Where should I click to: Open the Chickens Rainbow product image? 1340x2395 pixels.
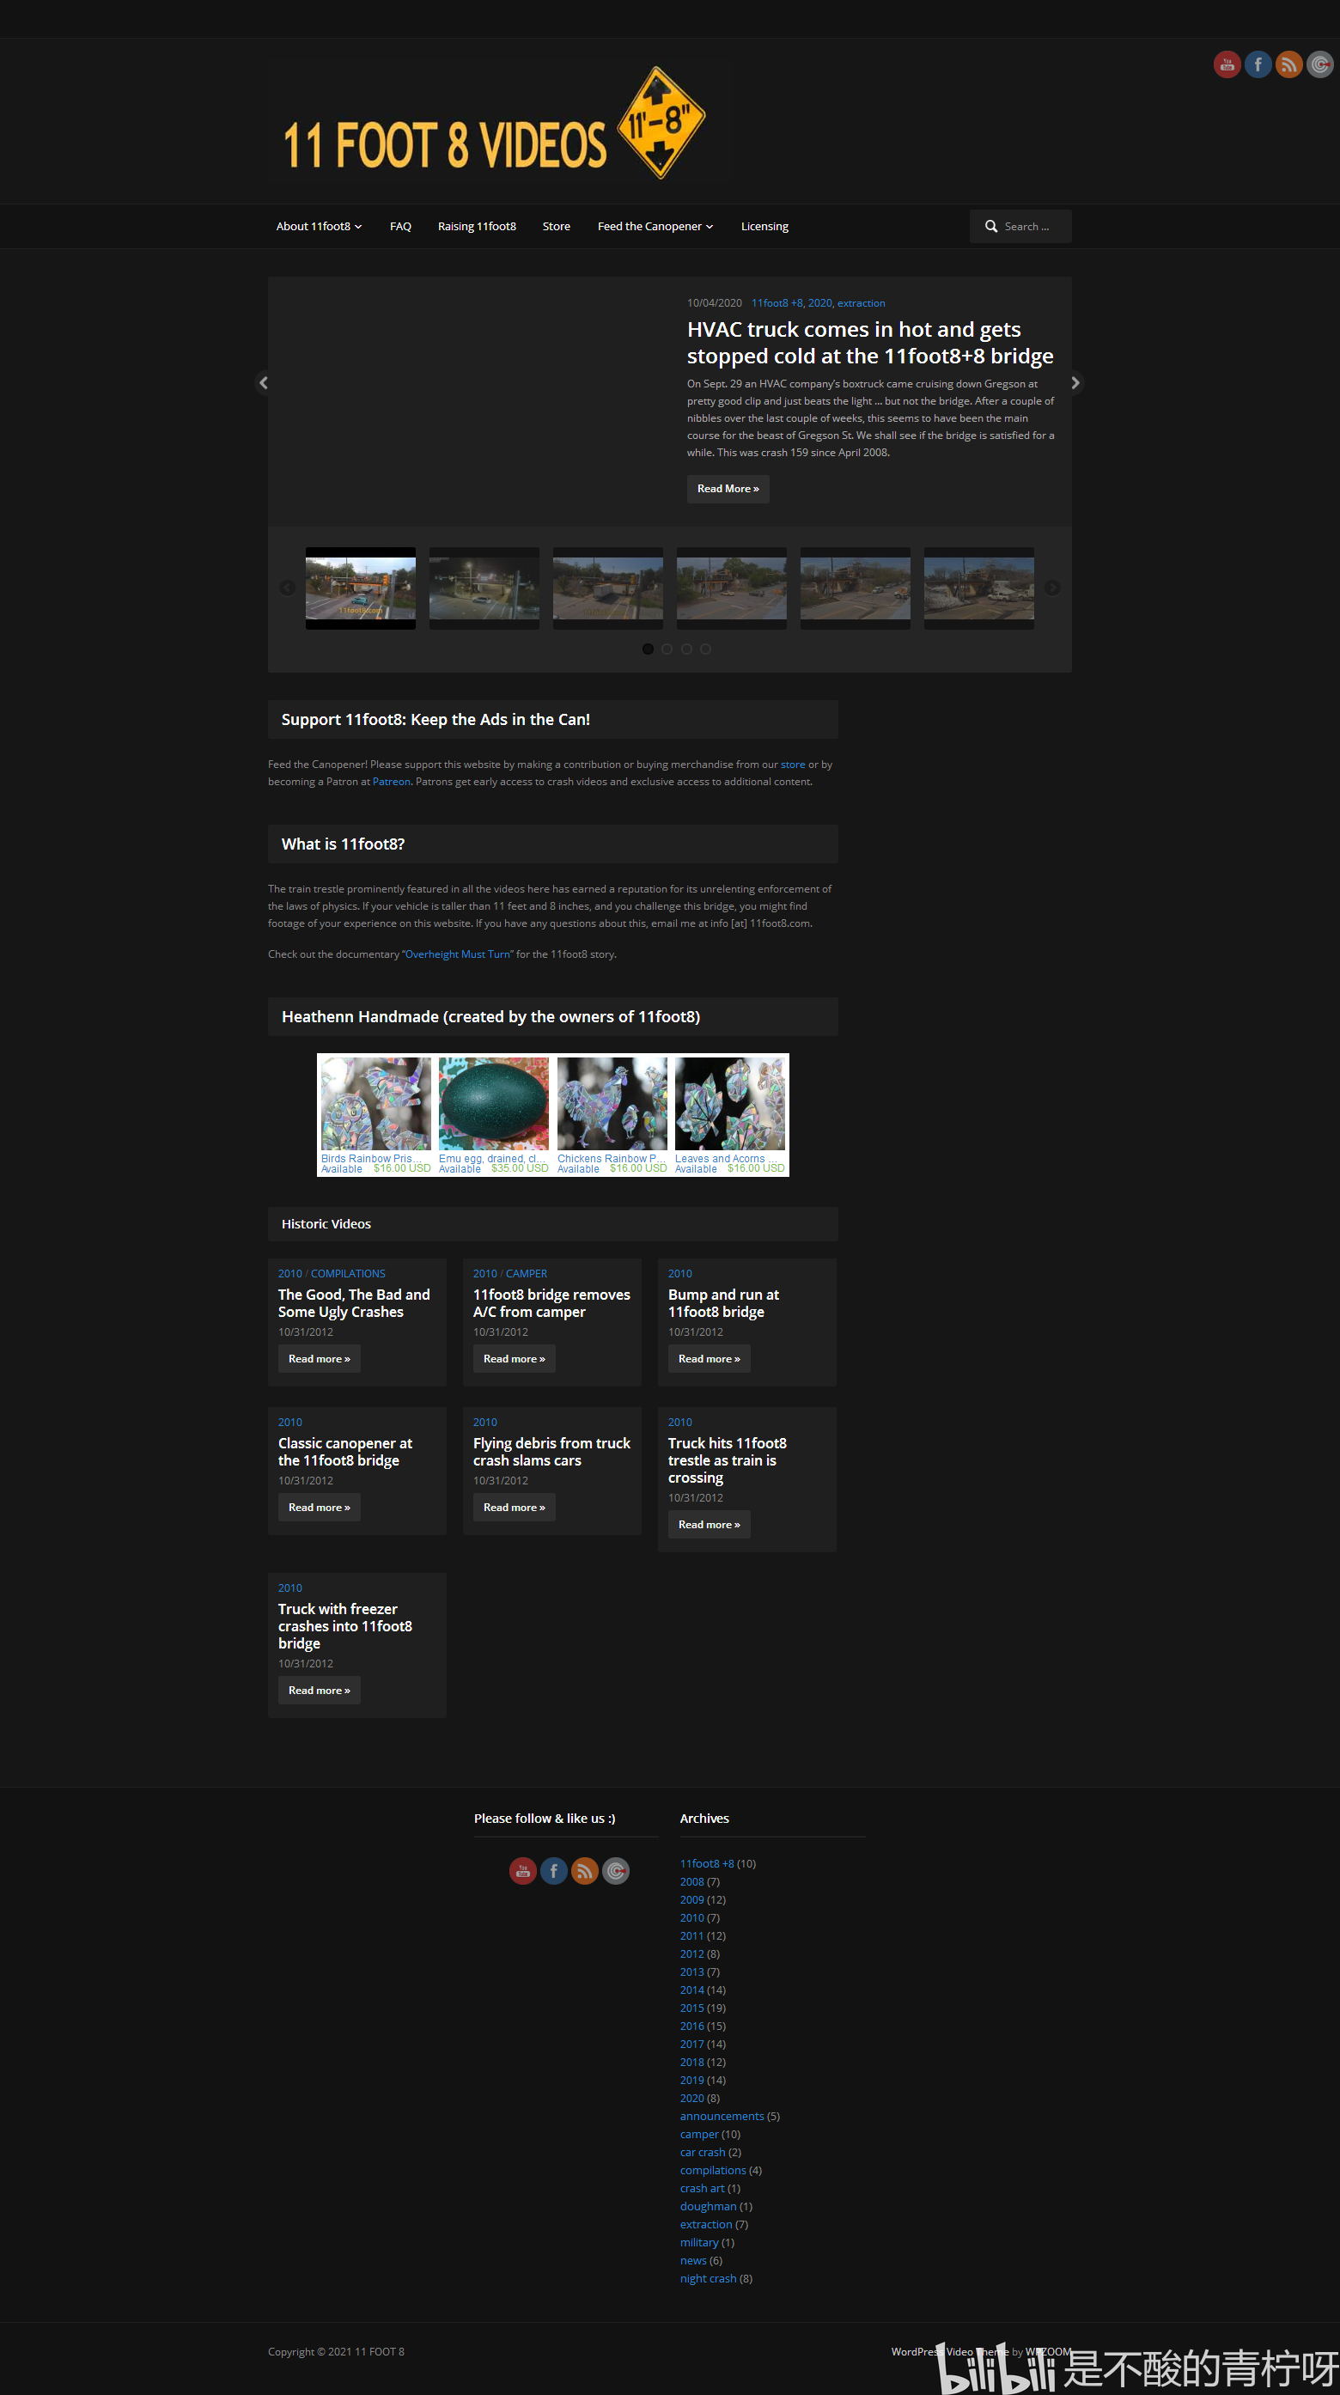[612, 1104]
